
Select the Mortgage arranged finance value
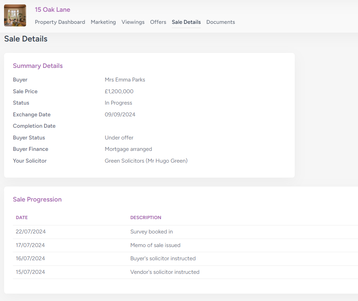128,149
